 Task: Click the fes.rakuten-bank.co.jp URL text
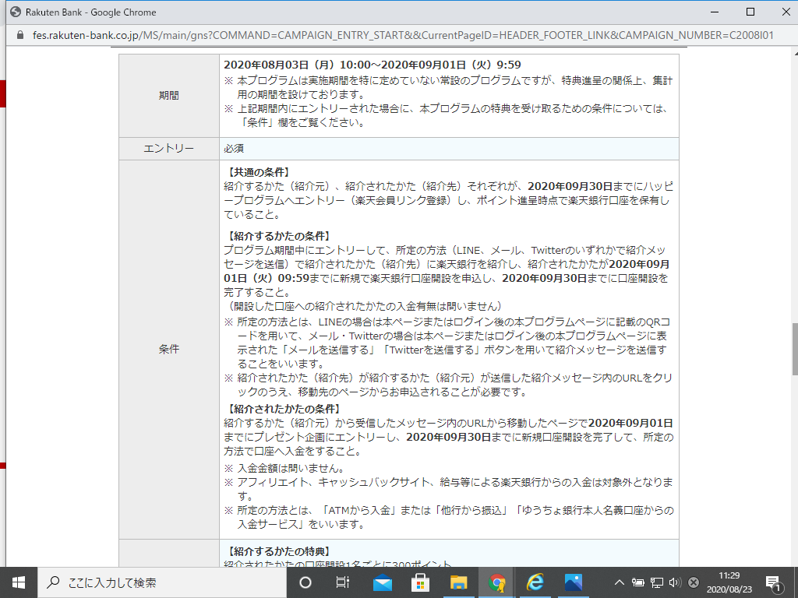403,35
